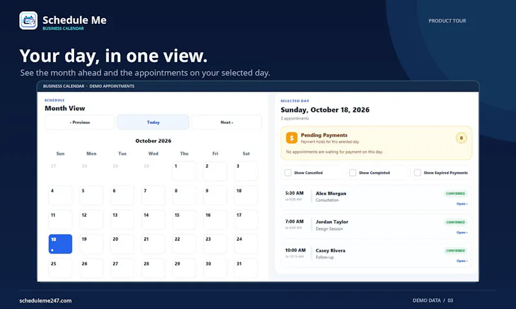Screen dimensions: 516x309
Task: Select October 26 on the calendar
Action: point(91,268)
